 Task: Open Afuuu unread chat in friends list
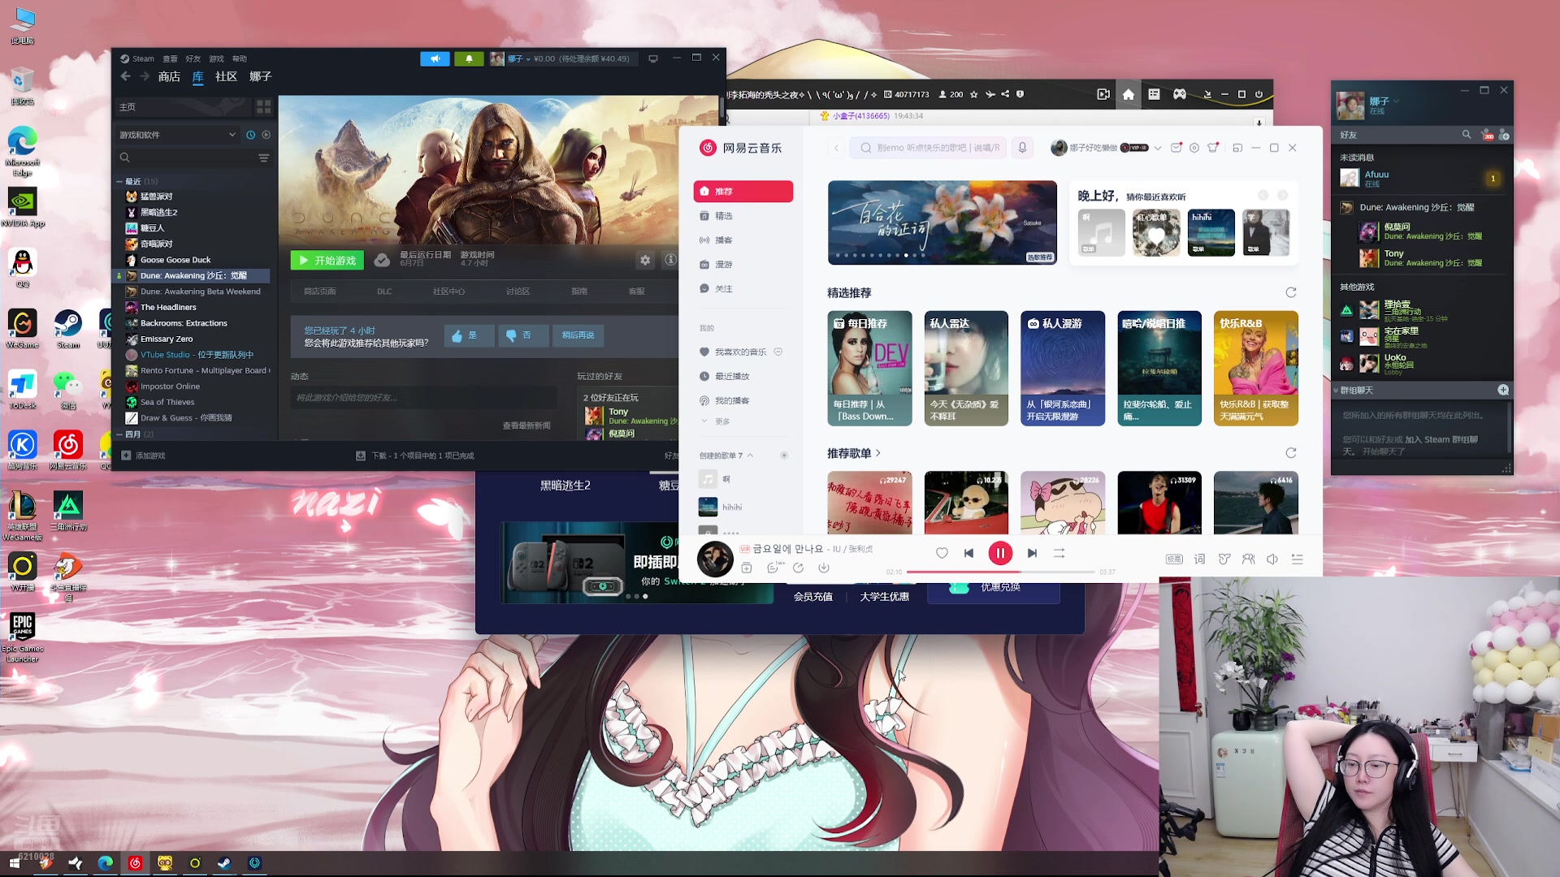click(1422, 179)
